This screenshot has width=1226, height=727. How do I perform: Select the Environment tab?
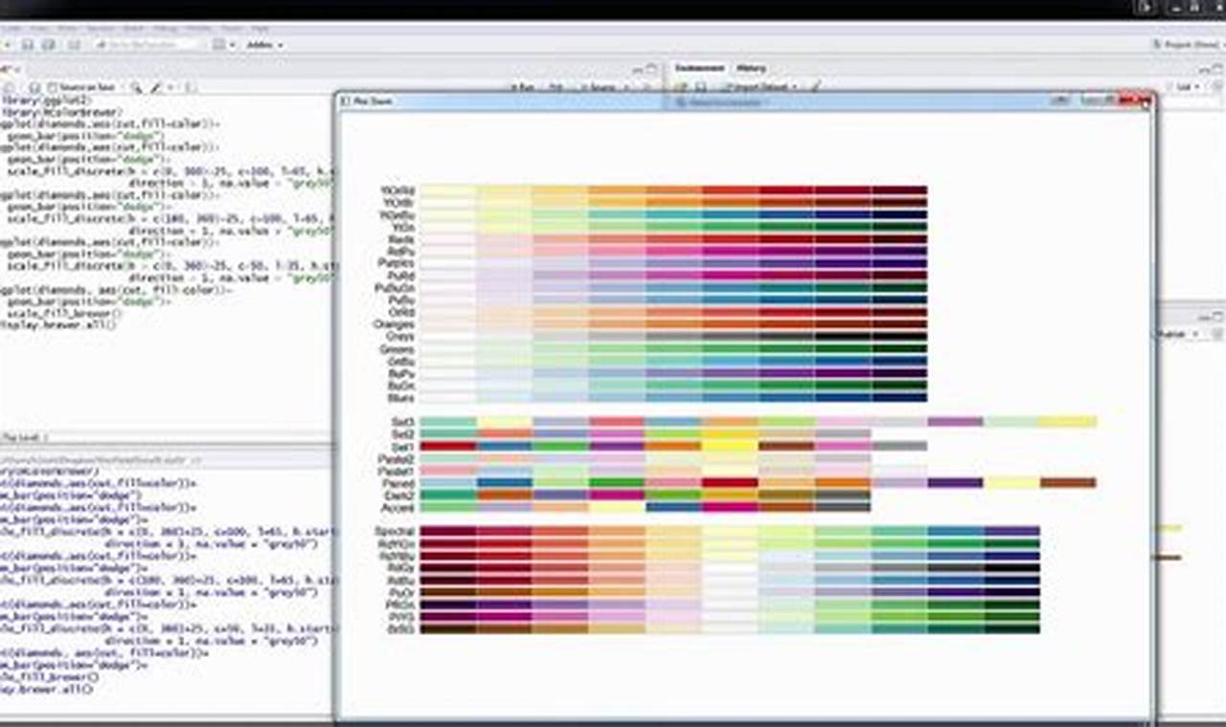coord(699,69)
